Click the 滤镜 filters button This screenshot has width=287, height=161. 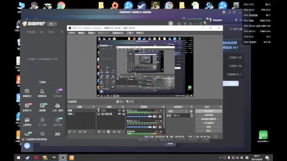(130, 102)
